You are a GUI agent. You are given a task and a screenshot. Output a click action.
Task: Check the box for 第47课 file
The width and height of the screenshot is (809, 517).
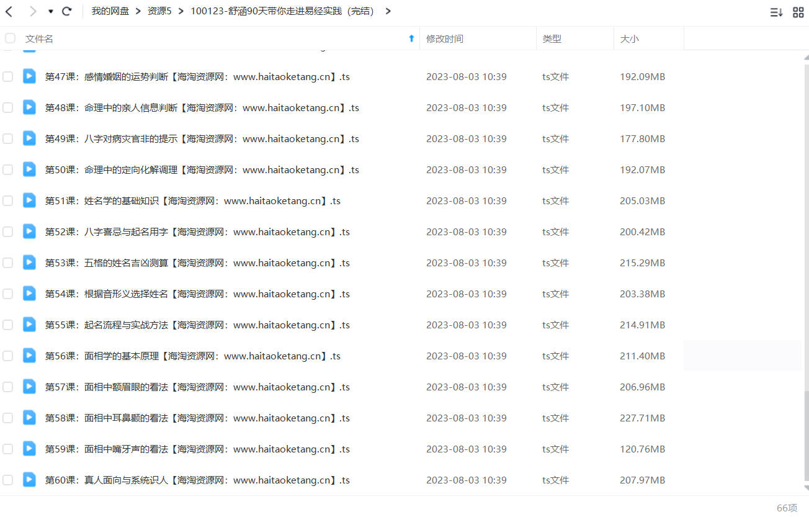click(7, 76)
